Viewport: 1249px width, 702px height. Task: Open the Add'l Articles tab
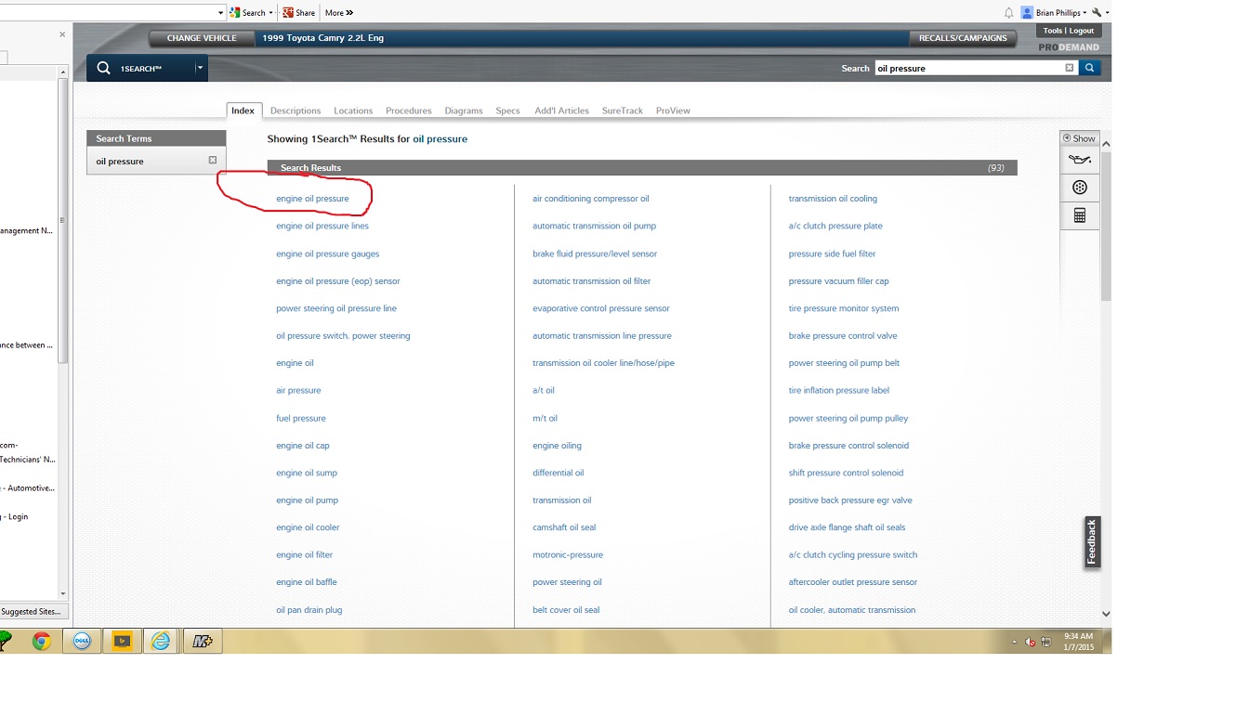click(561, 110)
